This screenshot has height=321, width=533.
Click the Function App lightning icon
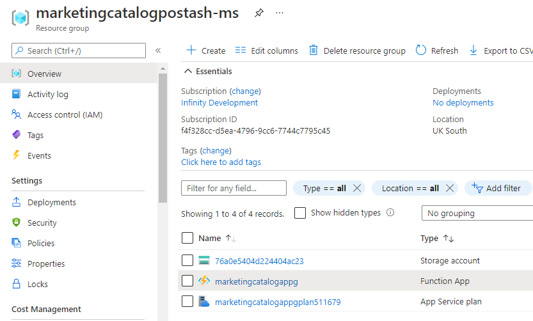click(x=204, y=281)
